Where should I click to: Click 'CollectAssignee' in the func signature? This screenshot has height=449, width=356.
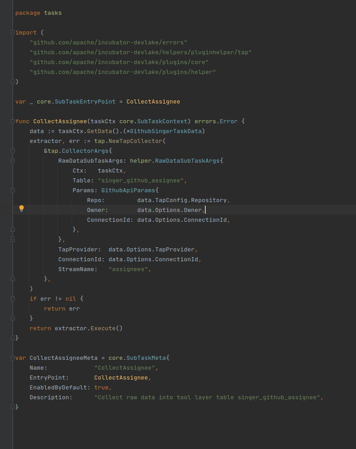coord(60,121)
